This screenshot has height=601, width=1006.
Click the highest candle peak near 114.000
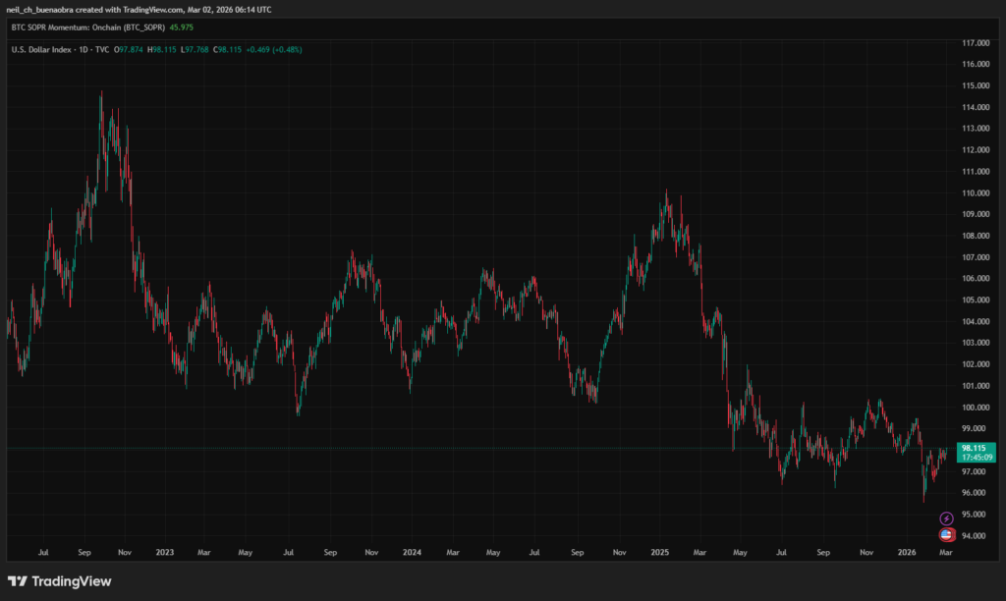pyautogui.click(x=101, y=95)
